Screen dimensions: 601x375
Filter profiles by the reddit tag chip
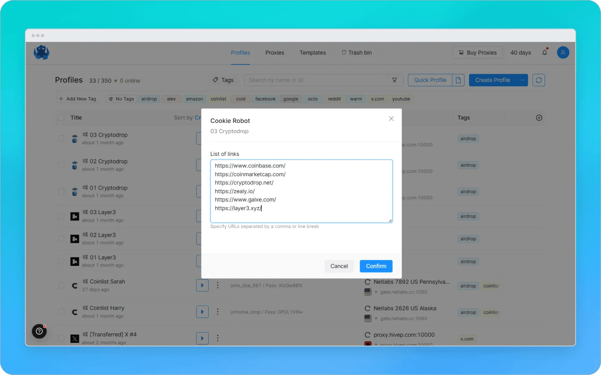tap(334, 99)
